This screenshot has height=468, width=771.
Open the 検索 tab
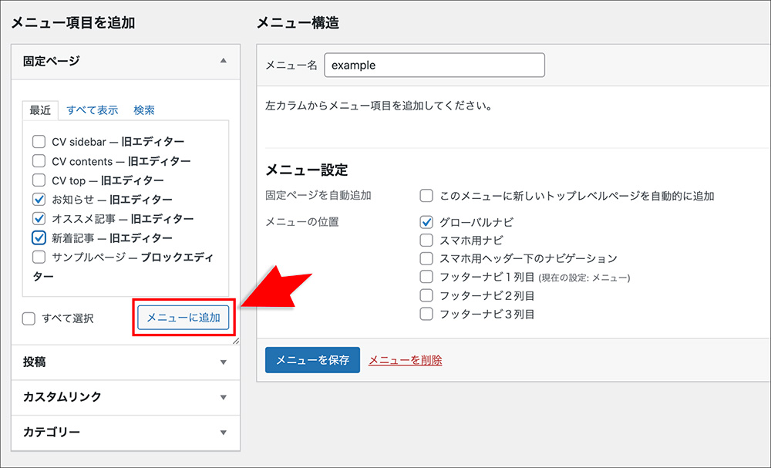(x=144, y=109)
